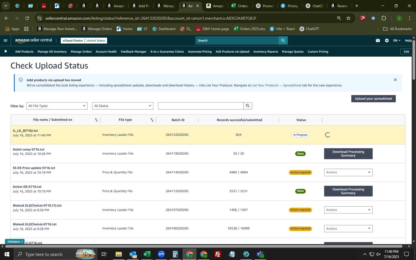This screenshot has width=416, height=260.
Task: Click the Amazon Seller Central logo
Action: point(34,40)
